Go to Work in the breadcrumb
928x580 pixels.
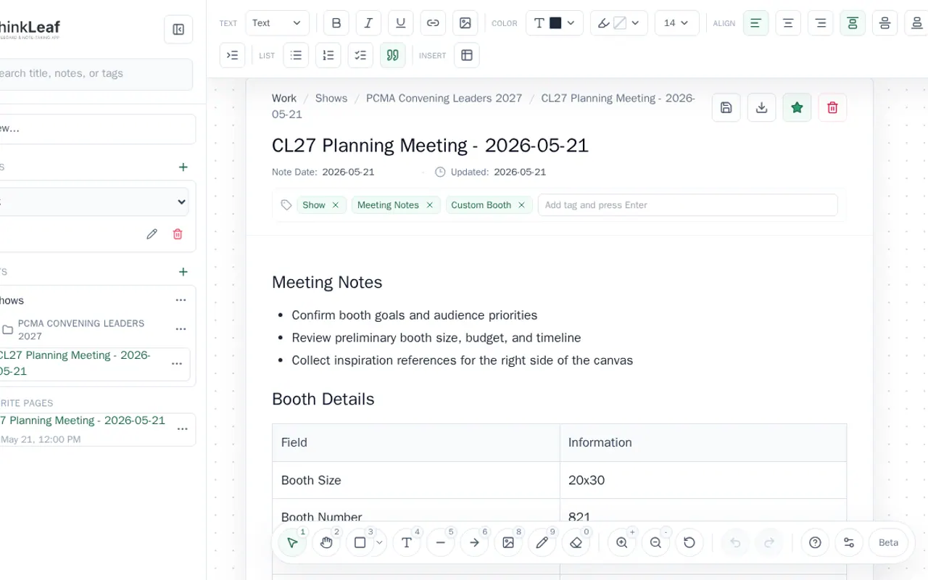[x=284, y=98]
